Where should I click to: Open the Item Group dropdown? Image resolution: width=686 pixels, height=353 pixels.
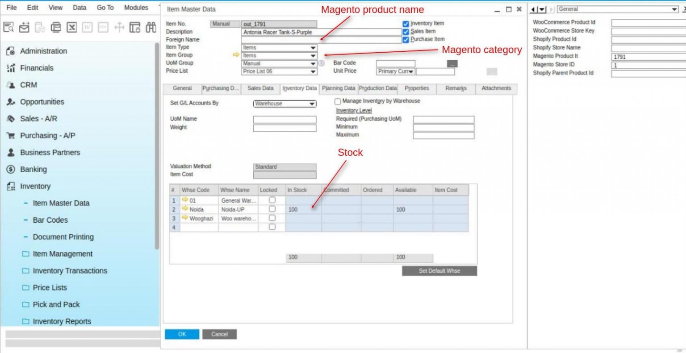click(x=312, y=55)
